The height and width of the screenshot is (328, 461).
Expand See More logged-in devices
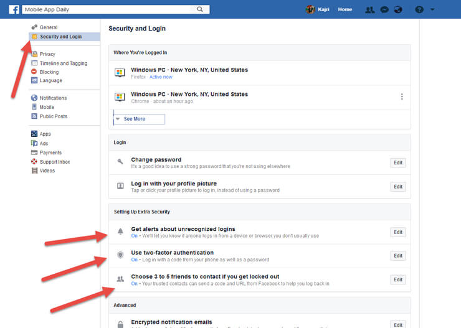[x=139, y=119]
